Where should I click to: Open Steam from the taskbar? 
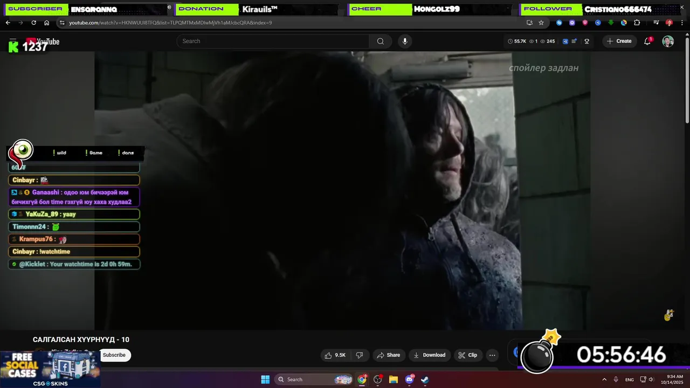coord(425,379)
